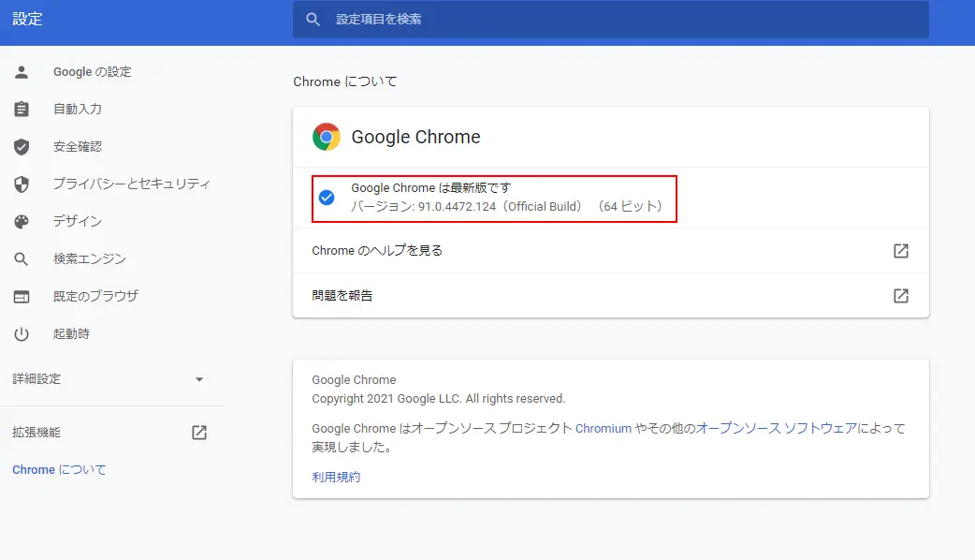This screenshot has width=975, height=560.
Task: Select デザイン in the sidebar
Action: point(77,222)
